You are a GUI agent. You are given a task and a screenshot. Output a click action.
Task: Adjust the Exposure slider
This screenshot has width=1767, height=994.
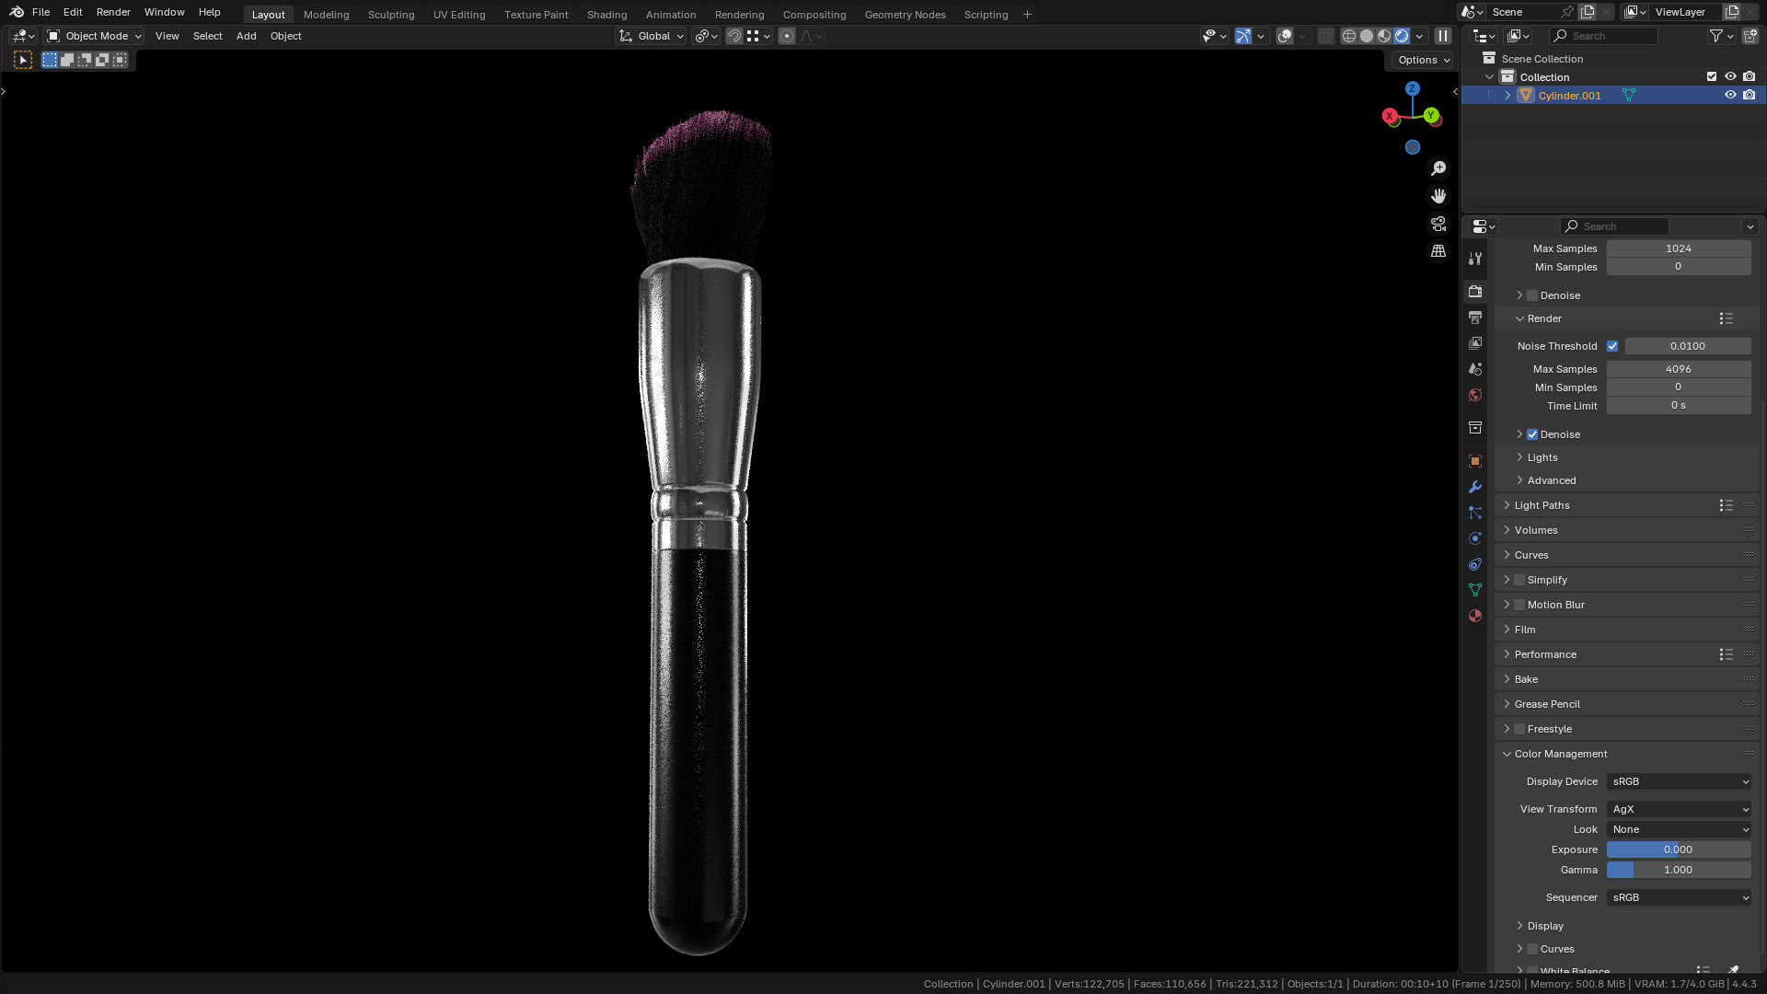click(x=1679, y=850)
